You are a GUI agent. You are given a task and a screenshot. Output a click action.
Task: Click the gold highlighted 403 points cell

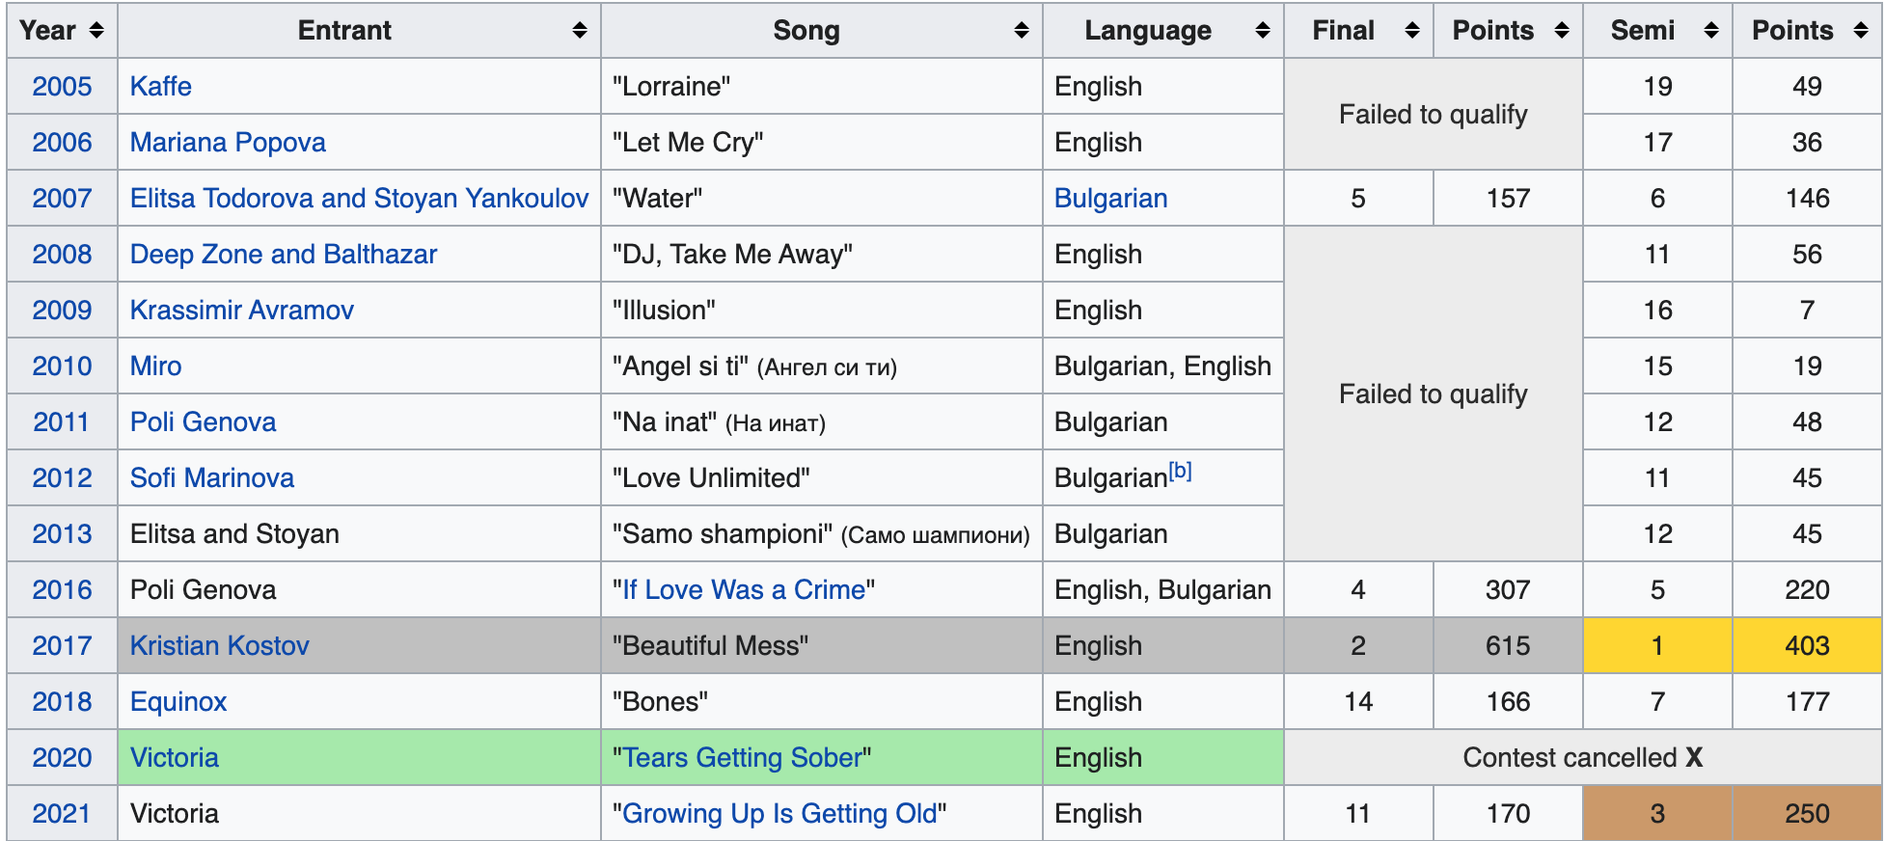click(1807, 646)
